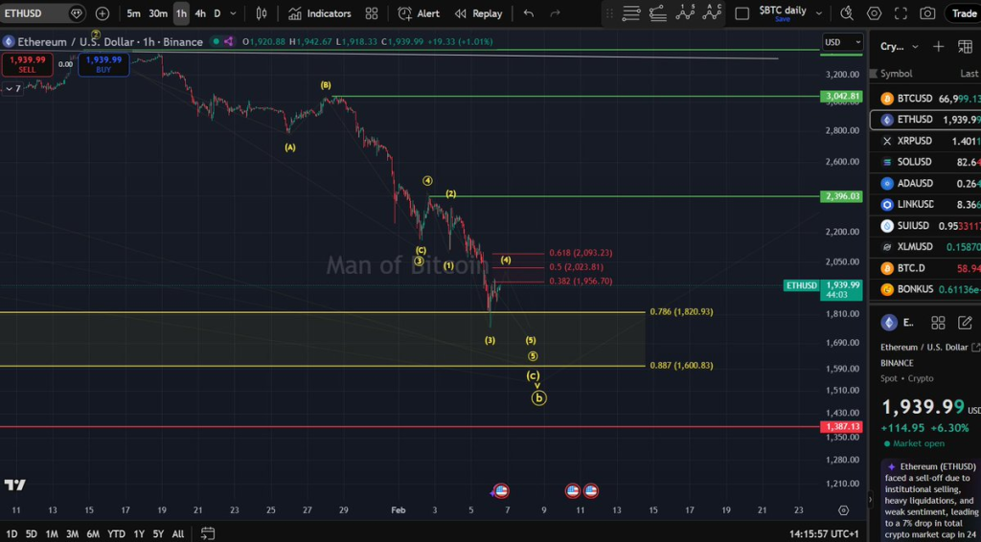Undo the last chart action
The height and width of the screenshot is (542, 981).
pos(529,13)
